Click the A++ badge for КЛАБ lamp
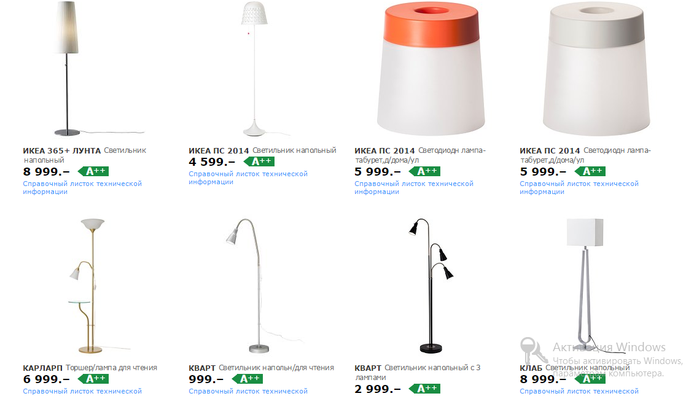This screenshot has width=686, height=396. coord(590,378)
